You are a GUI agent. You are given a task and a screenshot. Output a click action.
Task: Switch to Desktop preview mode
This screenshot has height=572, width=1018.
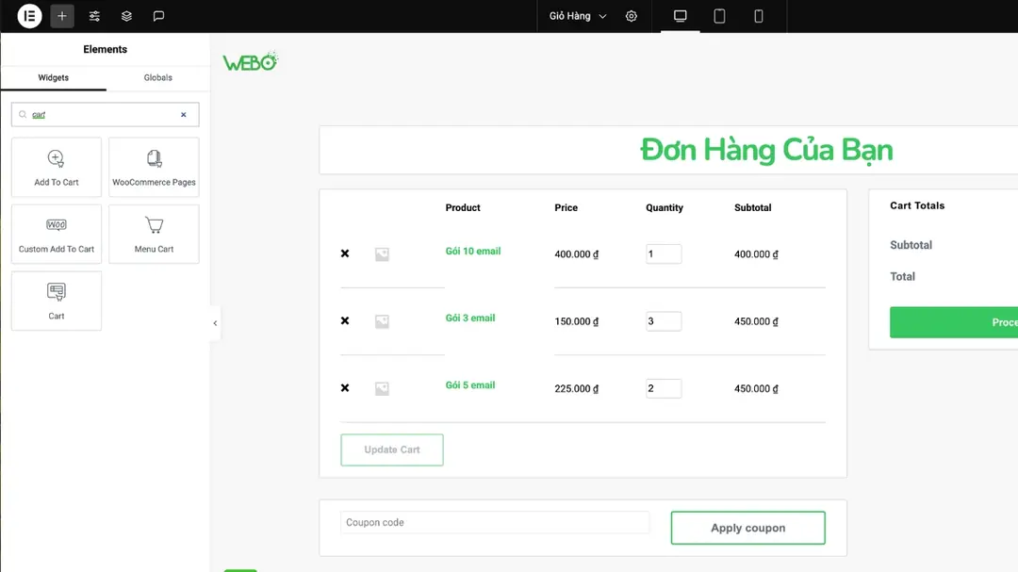[680, 16]
